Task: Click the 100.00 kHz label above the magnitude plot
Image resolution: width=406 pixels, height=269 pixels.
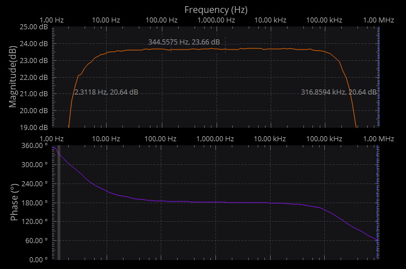Action: pyautogui.click(x=324, y=20)
